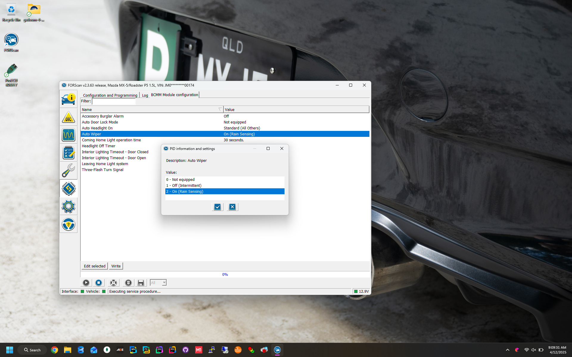Confirm the dialog with checkmark button
This screenshot has width=572, height=357.
(x=217, y=207)
